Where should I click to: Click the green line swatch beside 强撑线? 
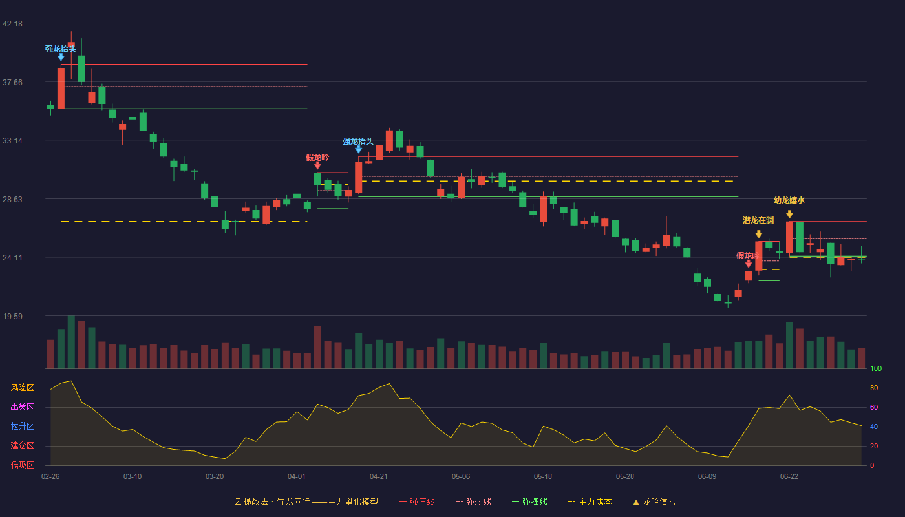(x=515, y=501)
